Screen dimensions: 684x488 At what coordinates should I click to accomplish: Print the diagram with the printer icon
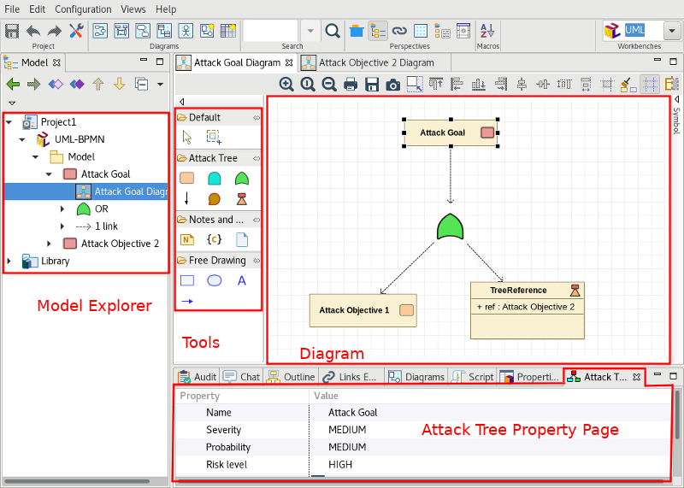[x=351, y=84]
